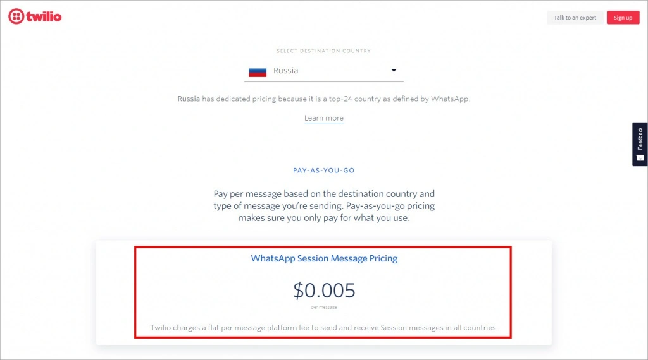Expand the country dropdown arrow
The width and height of the screenshot is (648, 360).
[394, 71]
